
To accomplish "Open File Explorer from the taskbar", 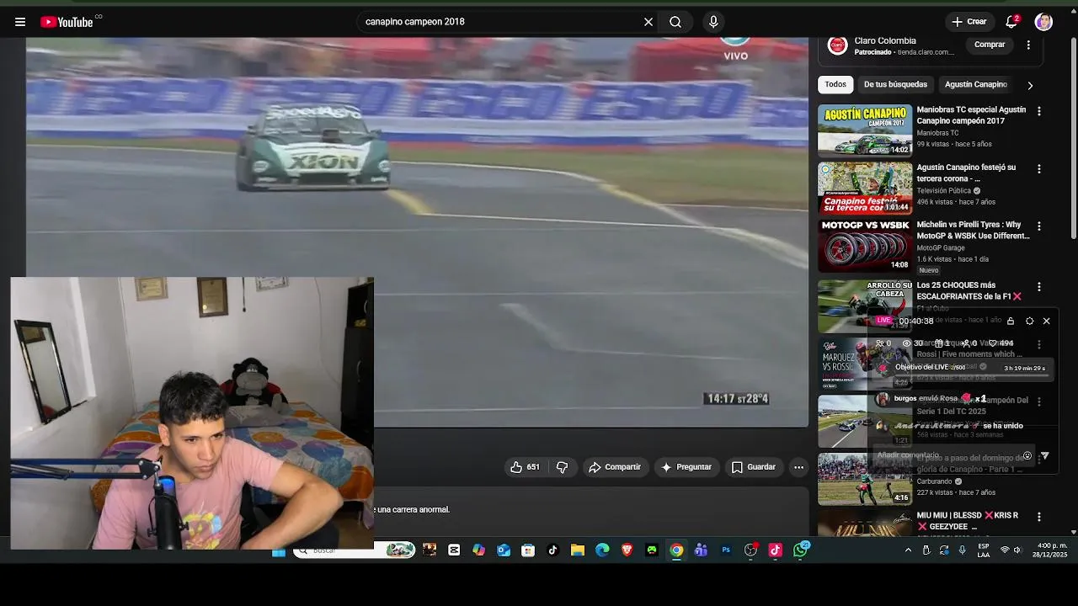I will click(578, 550).
